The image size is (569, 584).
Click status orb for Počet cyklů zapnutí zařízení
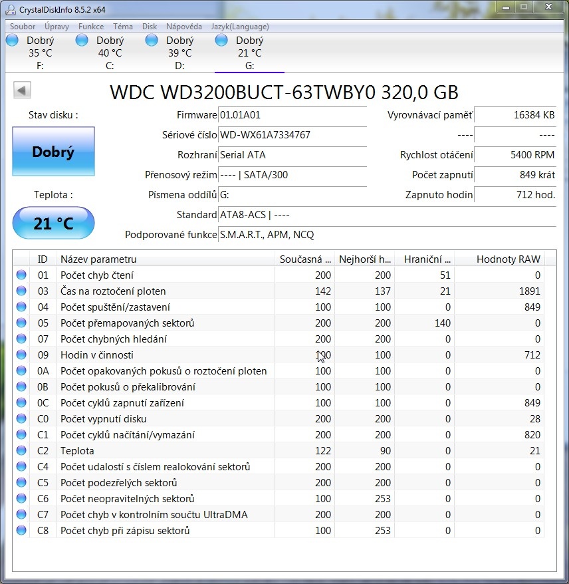[x=21, y=402]
